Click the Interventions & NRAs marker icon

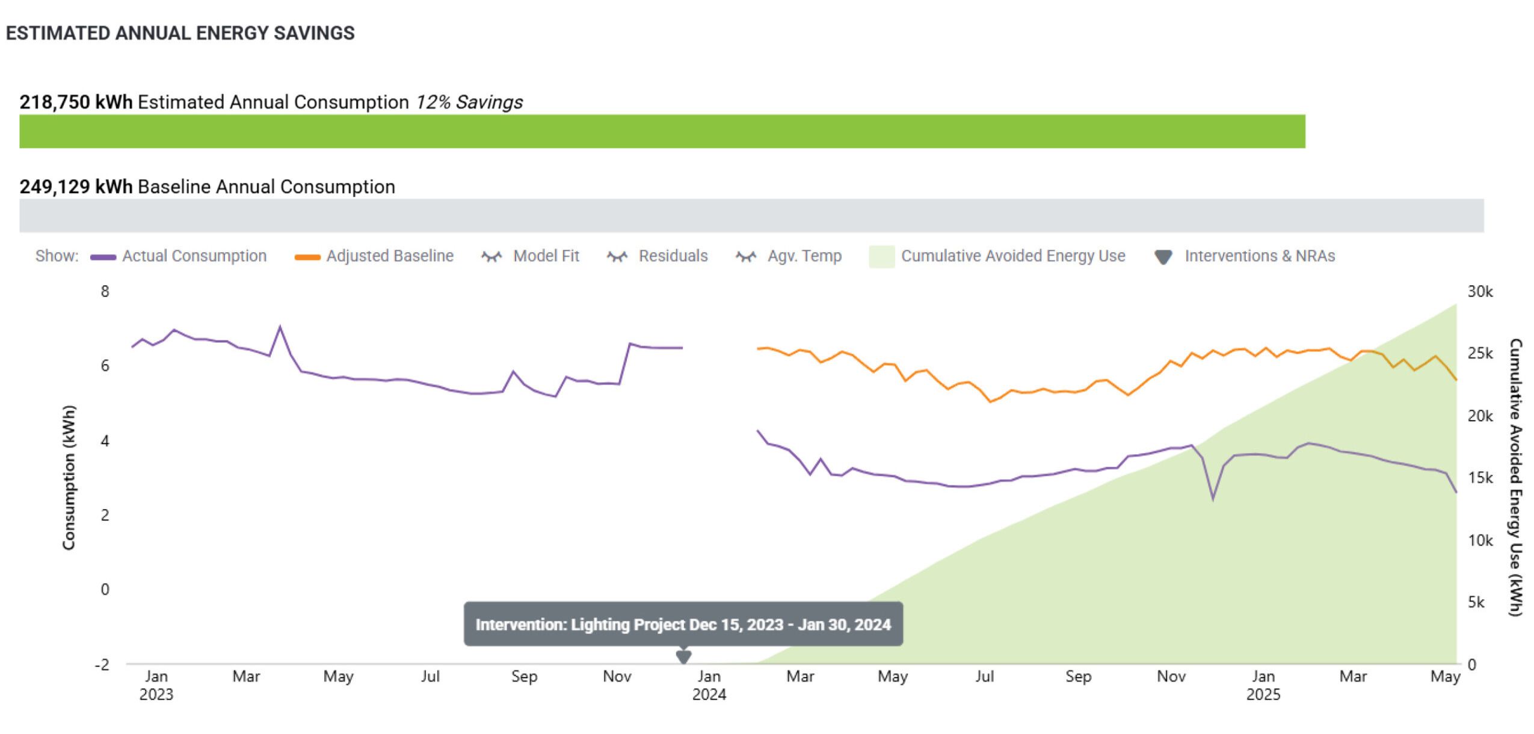[x=1163, y=257]
